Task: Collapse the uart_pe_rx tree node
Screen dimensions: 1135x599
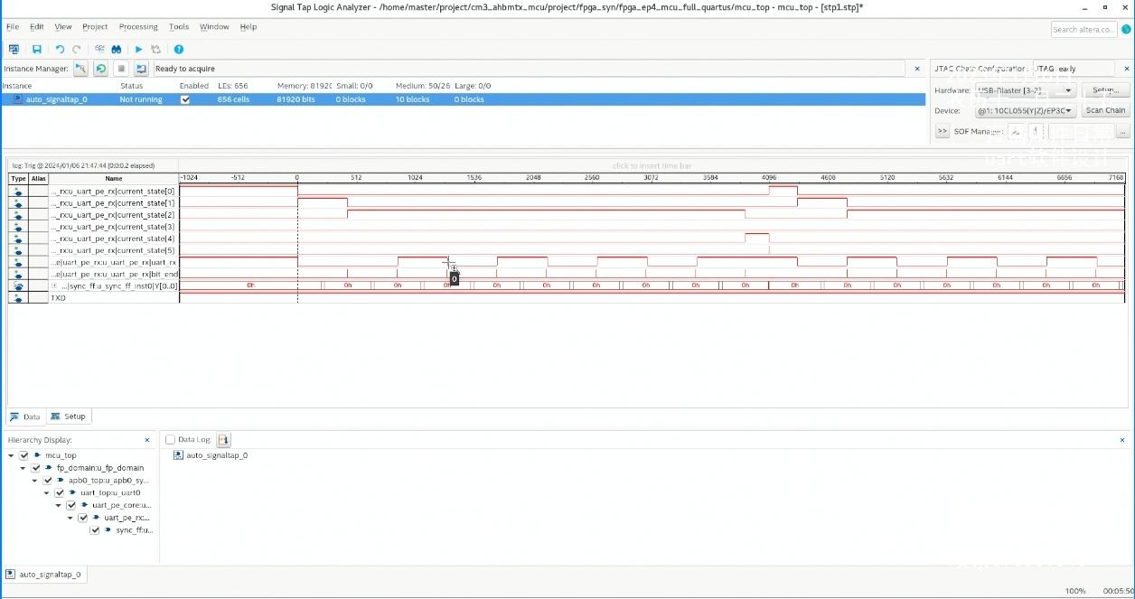Action: point(70,518)
